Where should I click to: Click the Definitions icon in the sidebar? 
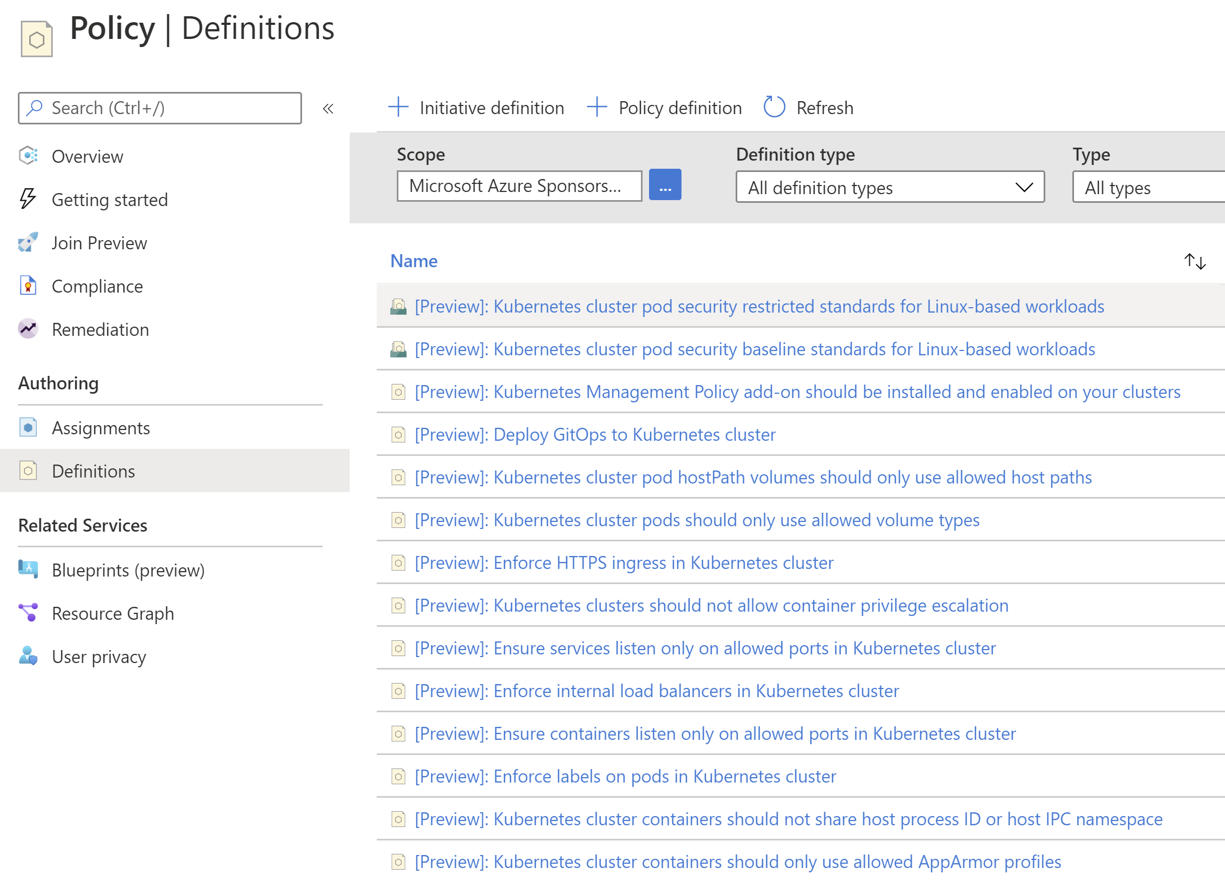click(x=28, y=471)
